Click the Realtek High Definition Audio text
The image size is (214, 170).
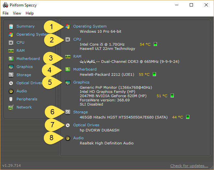click(107, 143)
